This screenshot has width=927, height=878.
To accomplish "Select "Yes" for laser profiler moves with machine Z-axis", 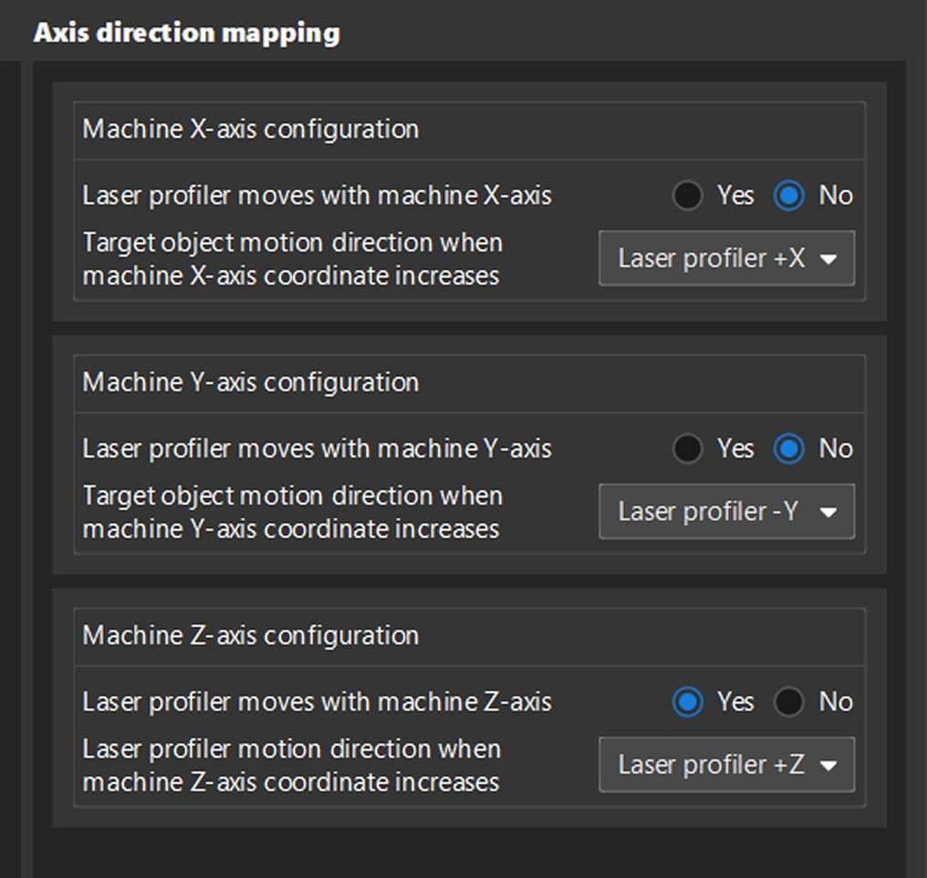I will [x=688, y=702].
